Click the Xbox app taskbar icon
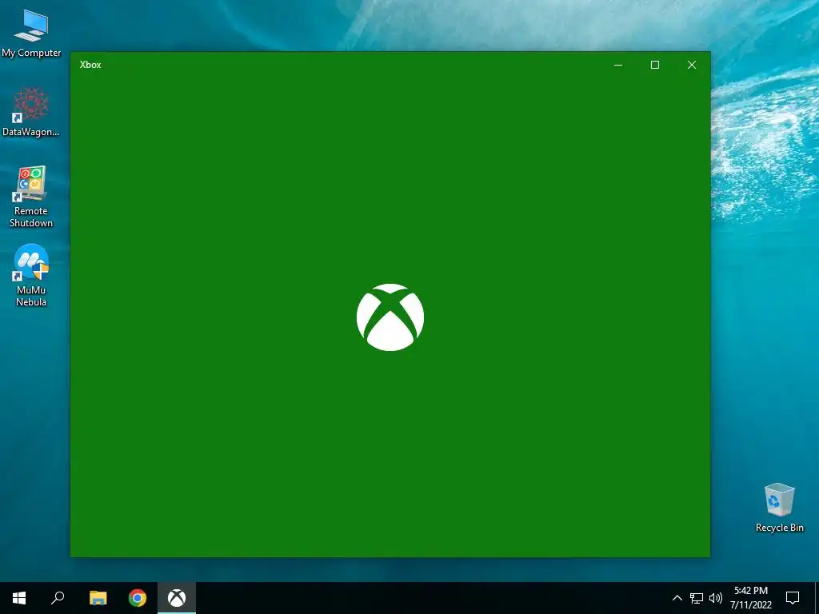The width and height of the screenshot is (819, 614). click(x=177, y=598)
